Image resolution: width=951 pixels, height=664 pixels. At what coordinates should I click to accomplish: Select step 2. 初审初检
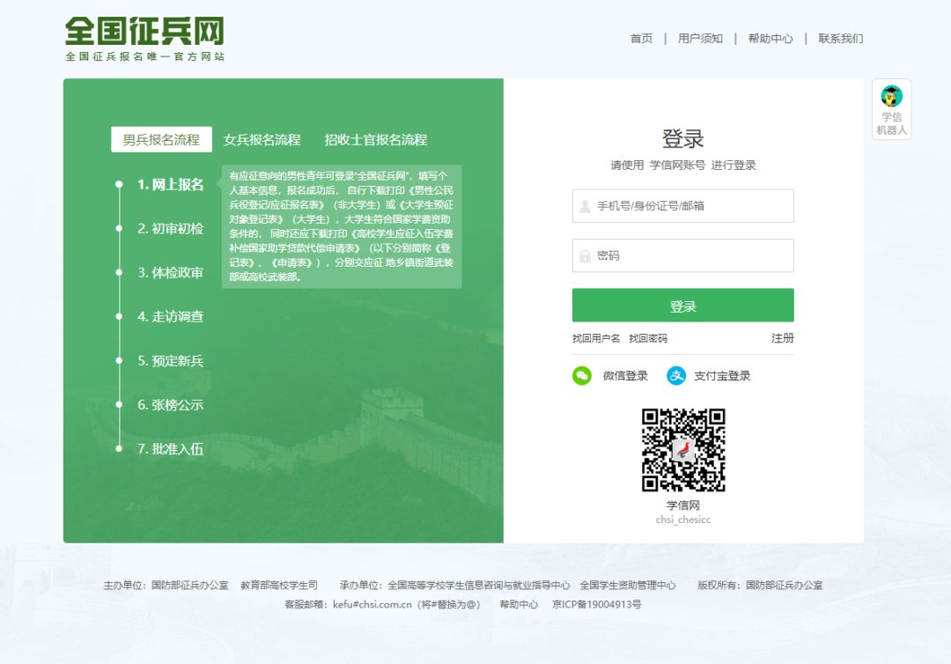[171, 229]
